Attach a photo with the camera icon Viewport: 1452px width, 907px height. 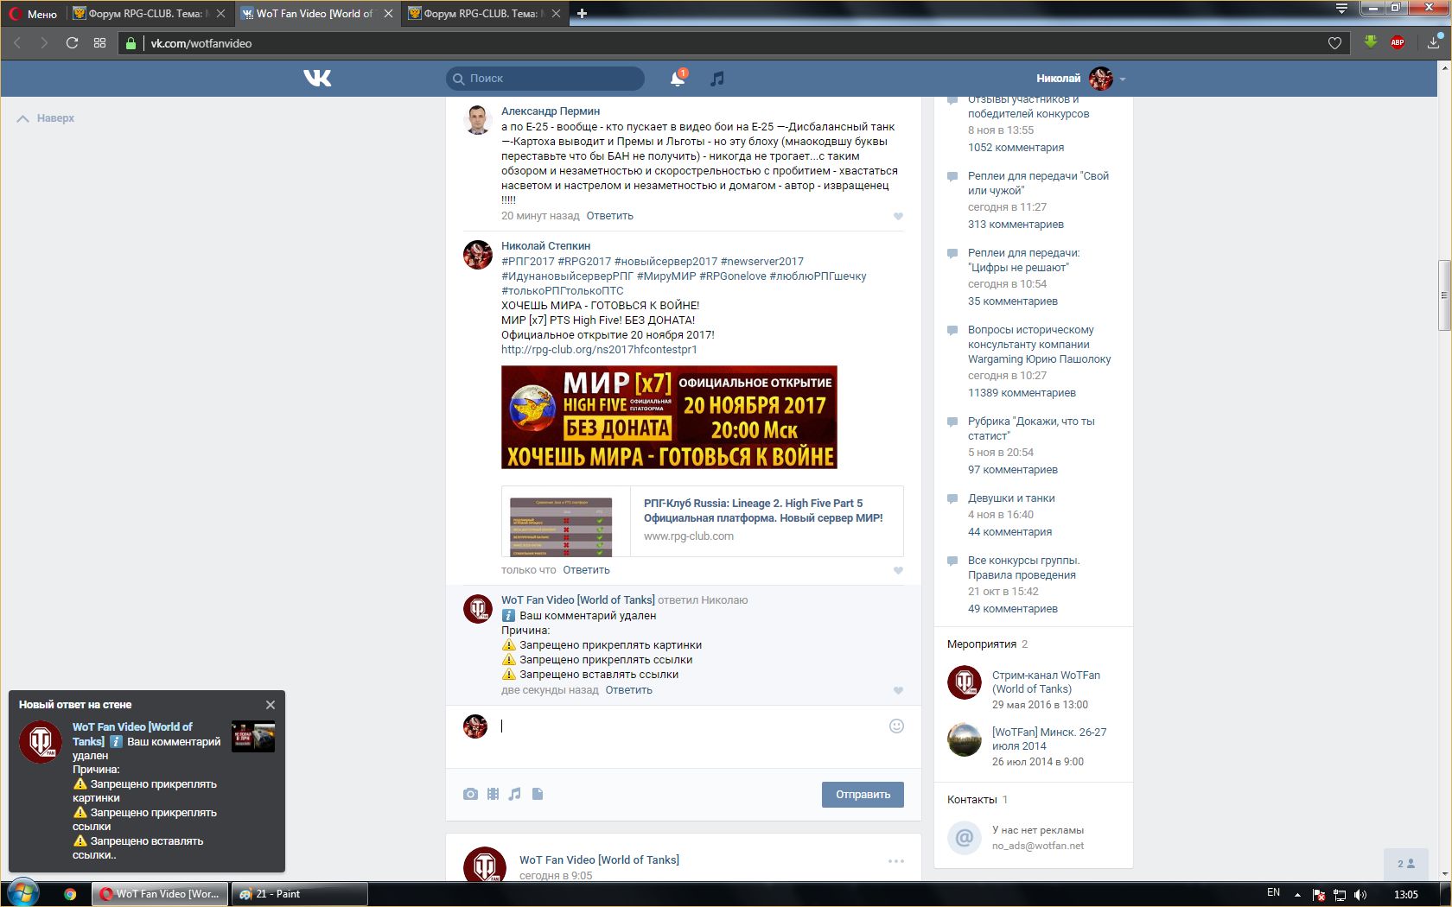click(x=470, y=794)
